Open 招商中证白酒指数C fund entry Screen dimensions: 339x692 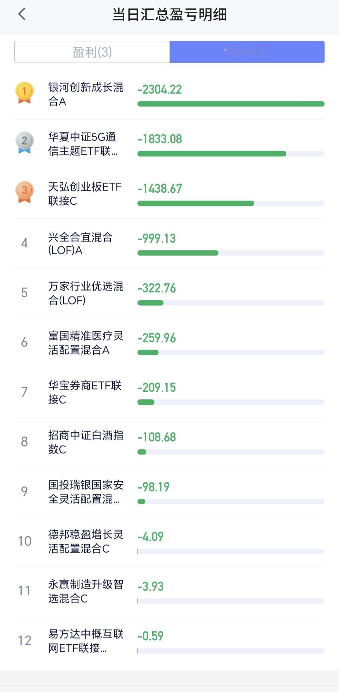point(85,442)
